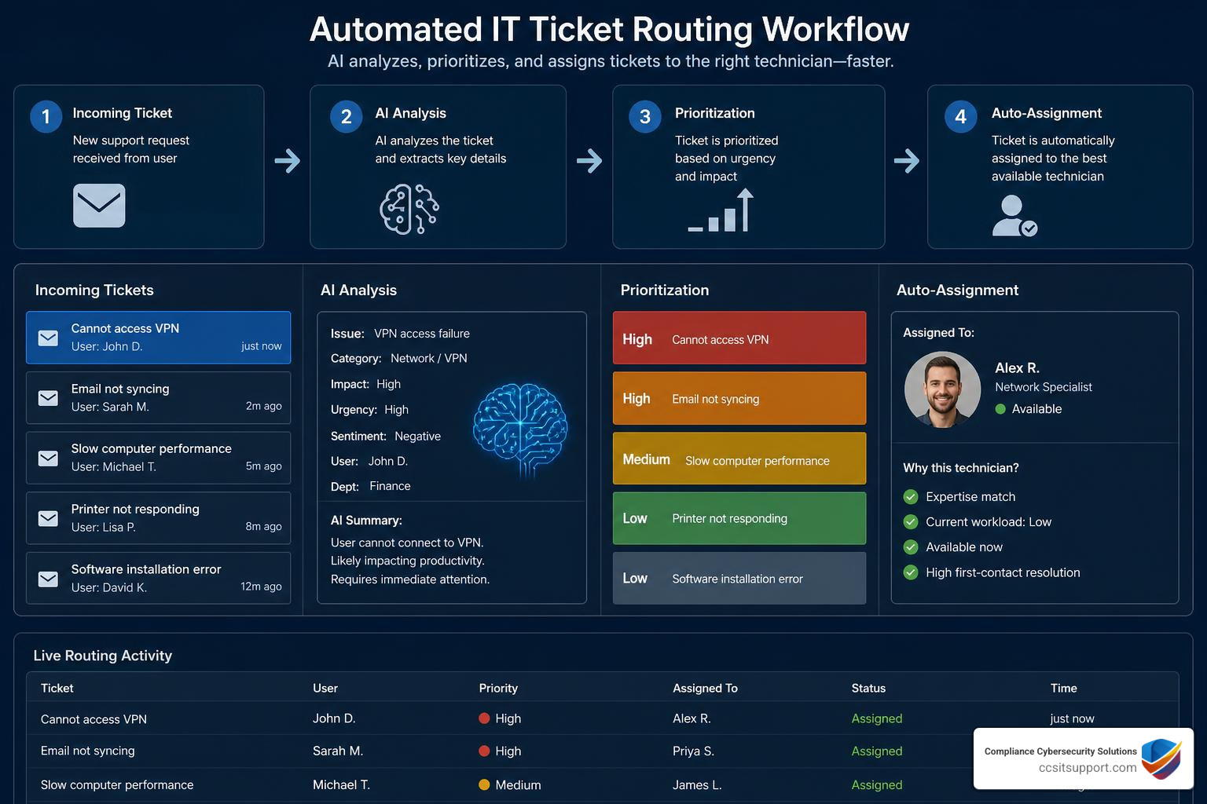Viewport: 1207px width, 804px height.
Task: Click just now time in VPN table row
Action: (x=1072, y=718)
